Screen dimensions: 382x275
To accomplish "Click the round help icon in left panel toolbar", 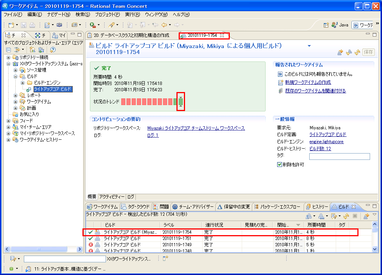I will click(x=53, y=50).
